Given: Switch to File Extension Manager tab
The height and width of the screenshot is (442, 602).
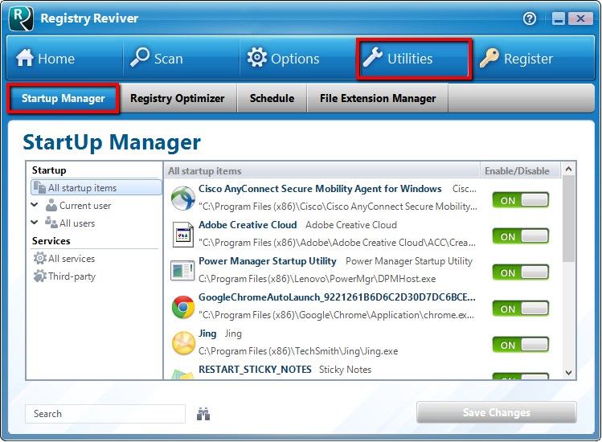Looking at the screenshot, I should coord(378,99).
